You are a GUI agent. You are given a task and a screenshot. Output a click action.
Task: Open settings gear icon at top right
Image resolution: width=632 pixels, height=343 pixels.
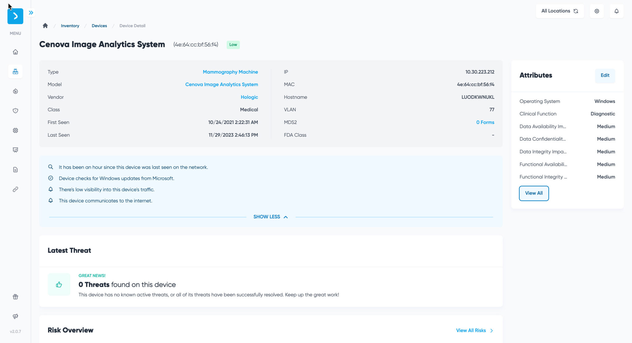(x=597, y=11)
